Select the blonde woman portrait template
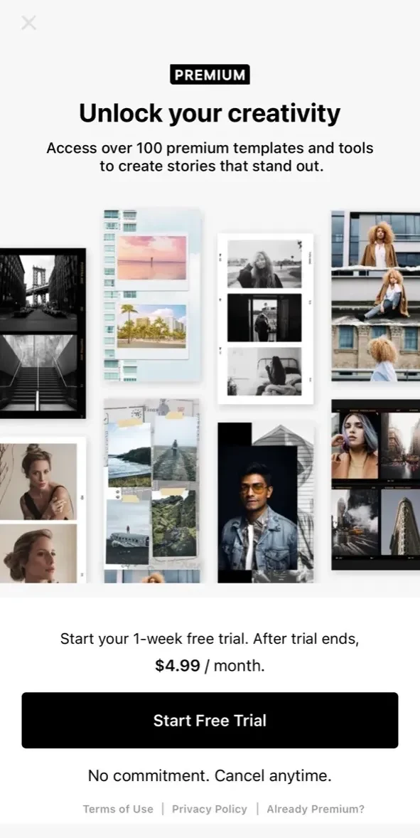Viewport: 420px width, 838px height. click(x=43, y=510)
